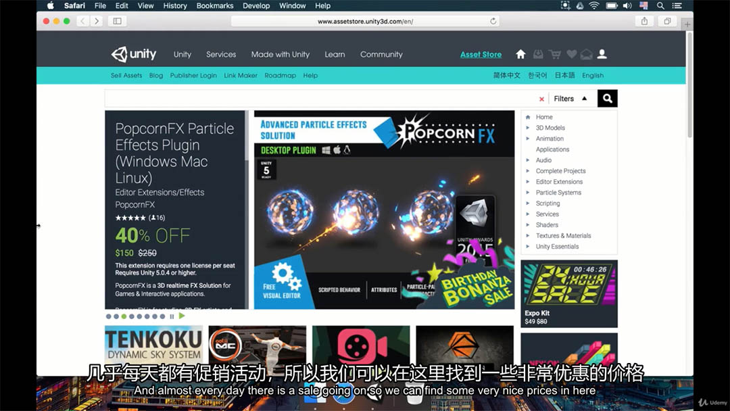Click the Roadmap link

(x=280, y=76)
